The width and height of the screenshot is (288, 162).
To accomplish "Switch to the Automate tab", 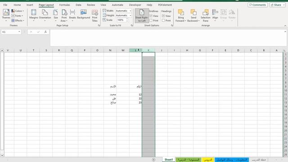I will (117, 5).
